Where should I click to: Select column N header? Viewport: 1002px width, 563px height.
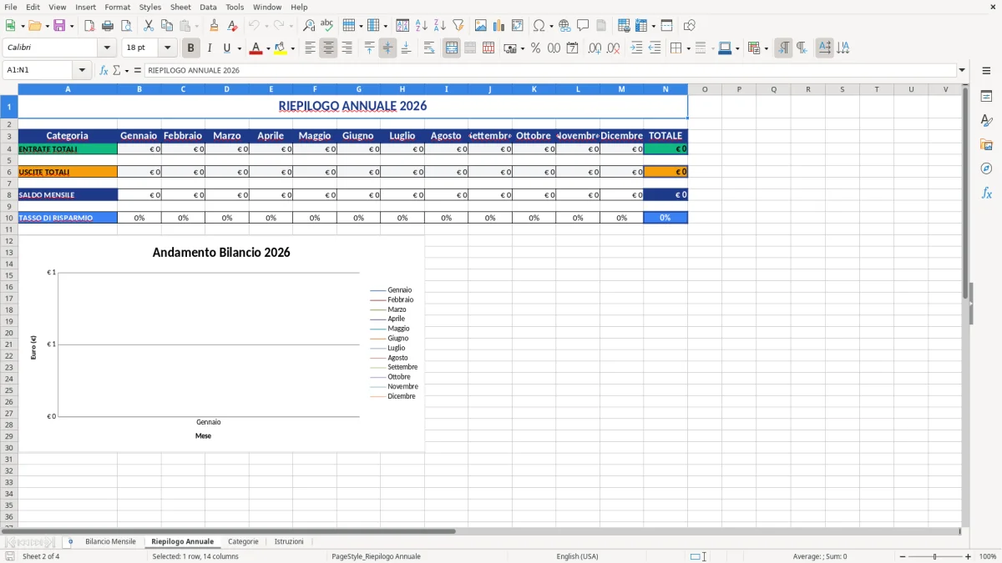point(665,89)
